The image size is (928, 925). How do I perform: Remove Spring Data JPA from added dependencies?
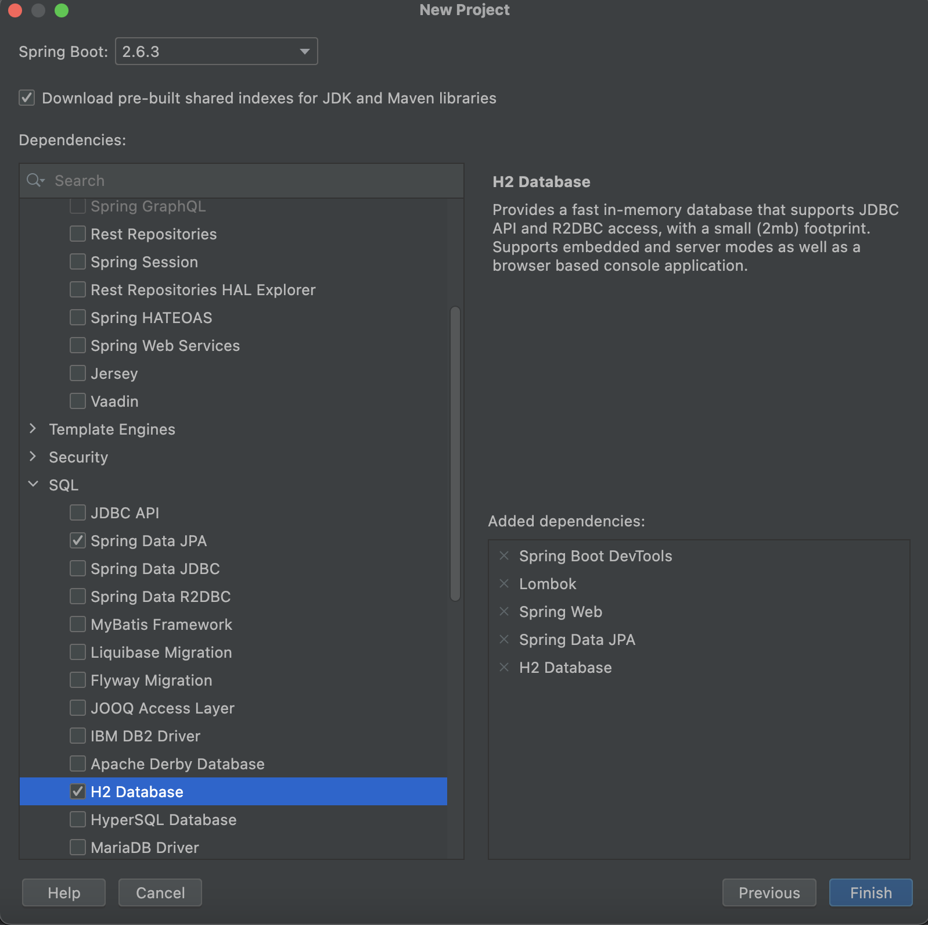(504, 639)
